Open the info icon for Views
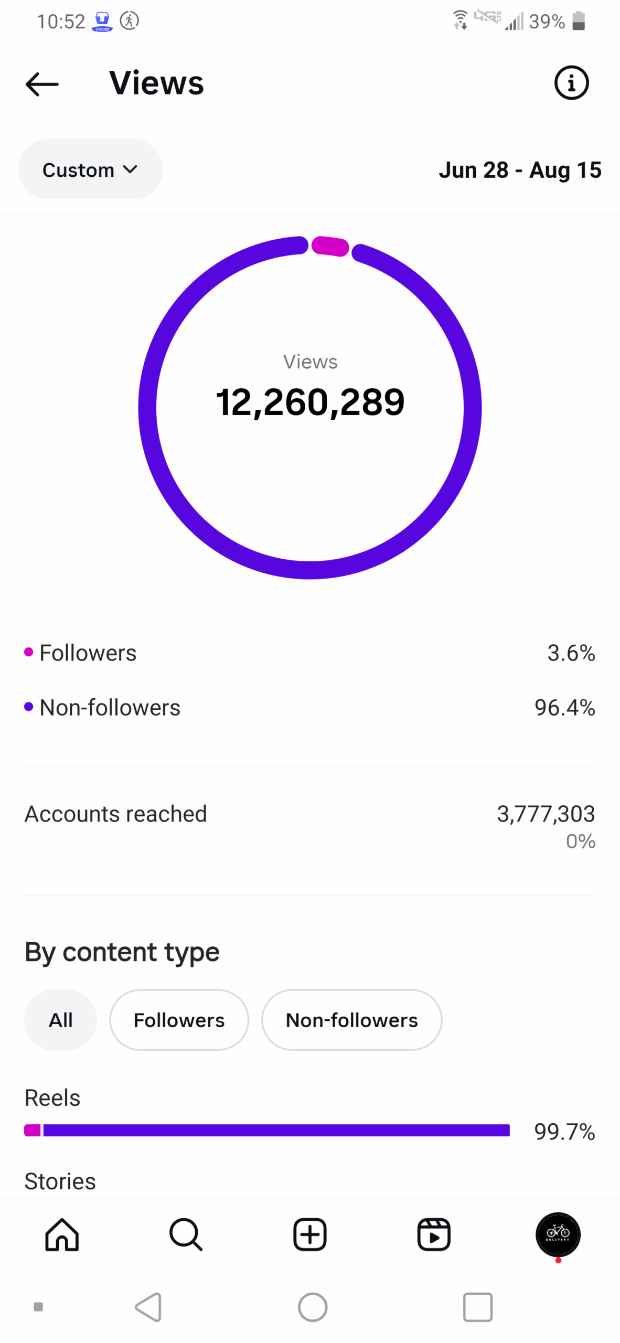This screenshot has height=1343, width=620. pyautogui.click(x=571, y=83)
